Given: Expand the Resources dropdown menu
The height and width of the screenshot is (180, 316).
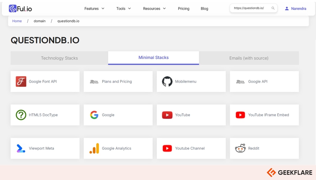Looking at the screenshot, I should [154, 8].
